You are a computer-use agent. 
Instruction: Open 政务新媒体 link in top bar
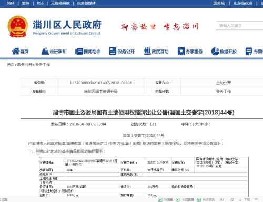tap(86, 3)
